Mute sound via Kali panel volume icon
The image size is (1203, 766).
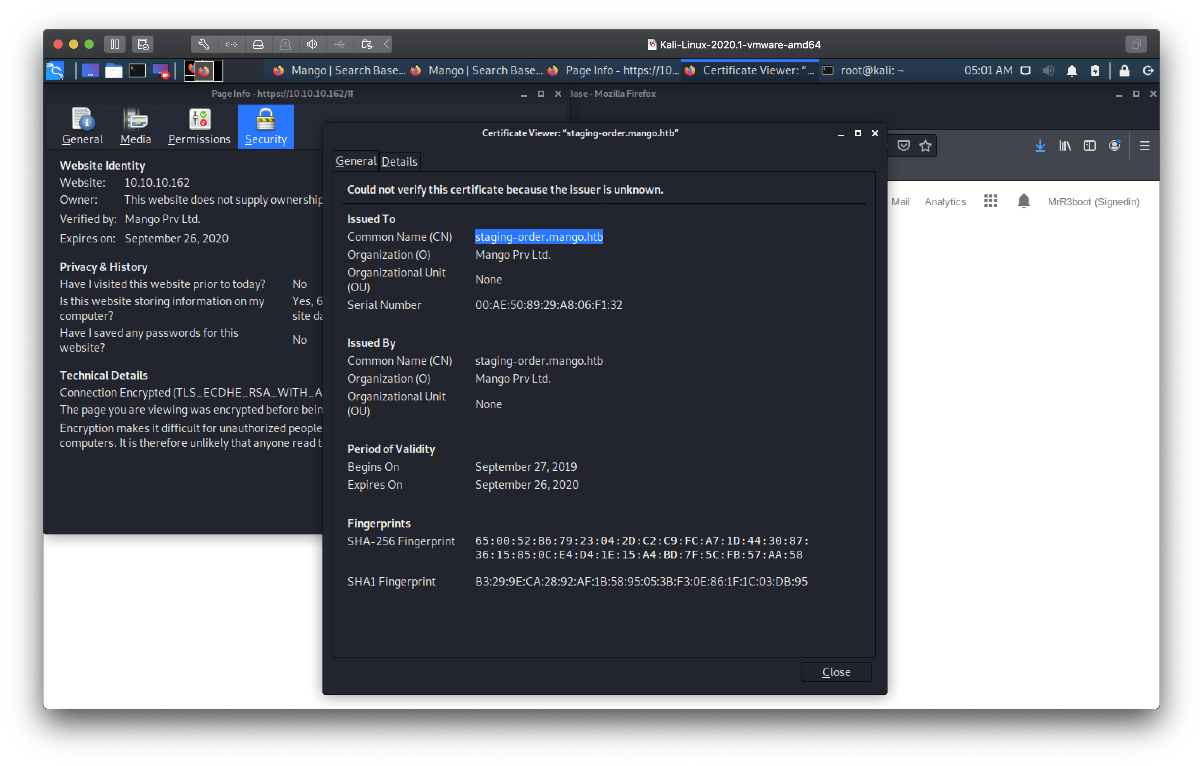(x=1048, y=71)
